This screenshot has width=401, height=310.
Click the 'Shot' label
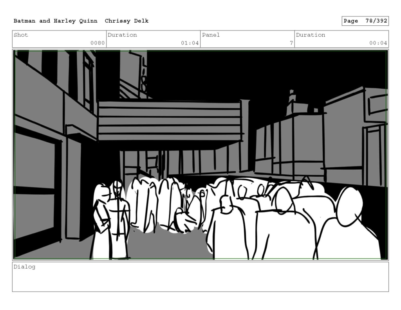pos(21,35)
